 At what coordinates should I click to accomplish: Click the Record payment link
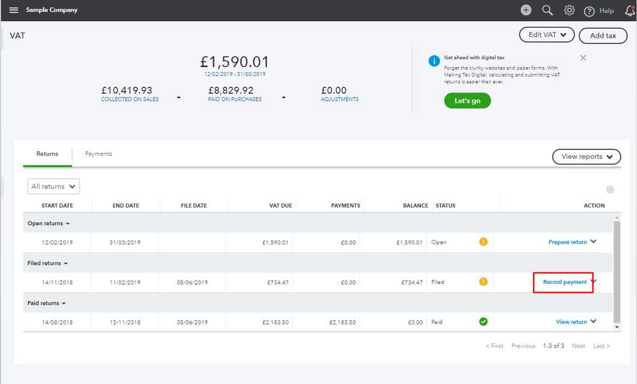coord(564,282)
